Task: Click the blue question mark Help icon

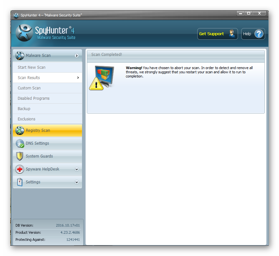Action: click(259, 34)
